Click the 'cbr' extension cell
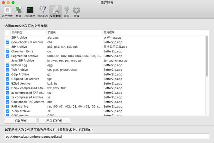This screenshot has width=214, height=143. [x=49, y=102]
